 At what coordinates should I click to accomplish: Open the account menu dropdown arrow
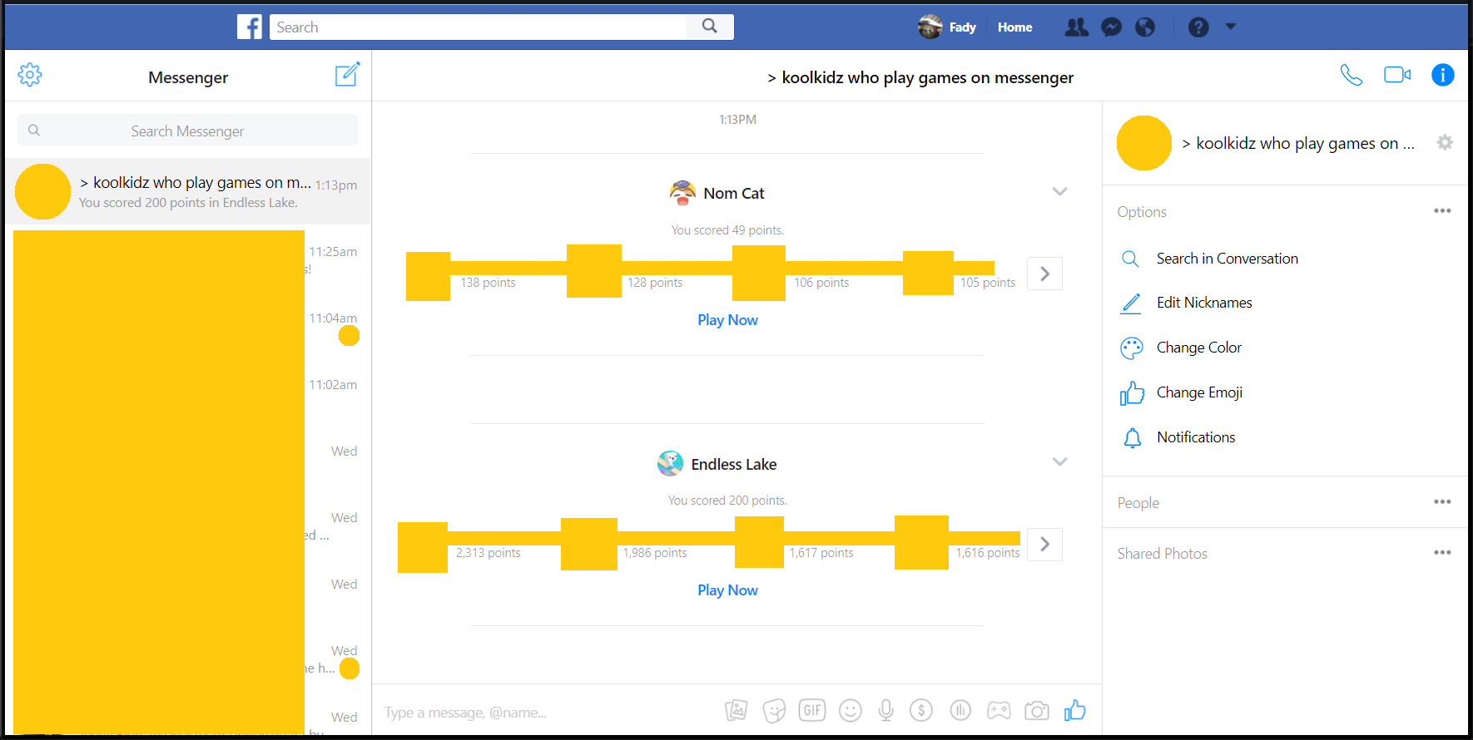(x=1231, y=27)
